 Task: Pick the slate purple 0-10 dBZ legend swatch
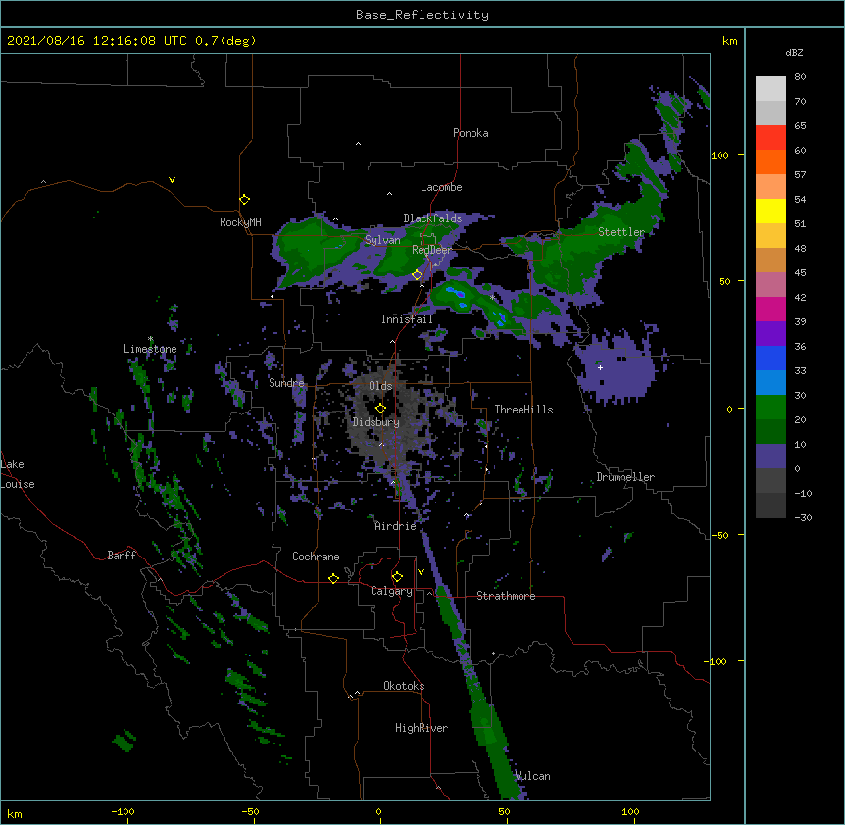pyautogui.click(x=770, y=457)
